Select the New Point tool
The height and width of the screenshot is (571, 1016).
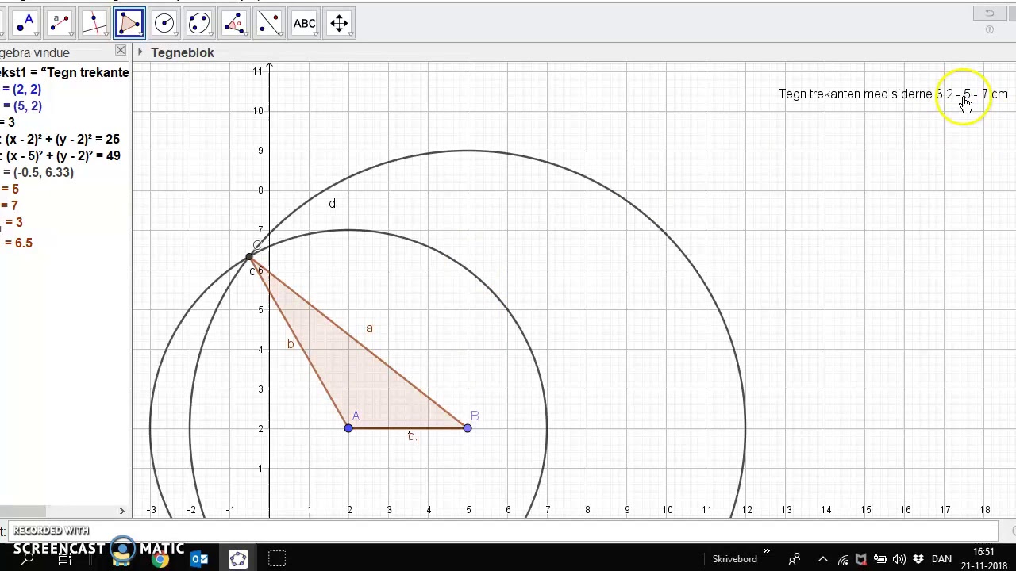[25, 23]
